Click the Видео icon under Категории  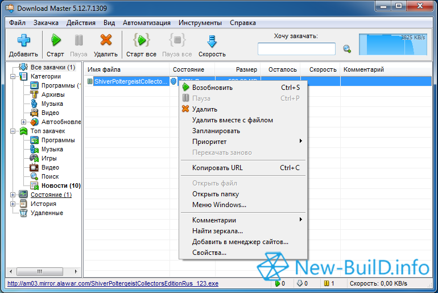[34, 113]
